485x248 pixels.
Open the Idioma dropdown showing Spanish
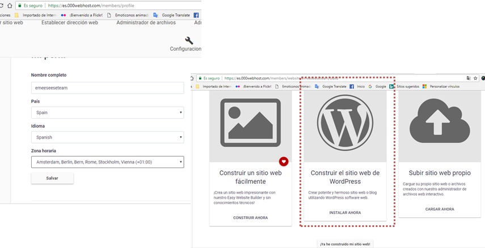coord(108,137)
